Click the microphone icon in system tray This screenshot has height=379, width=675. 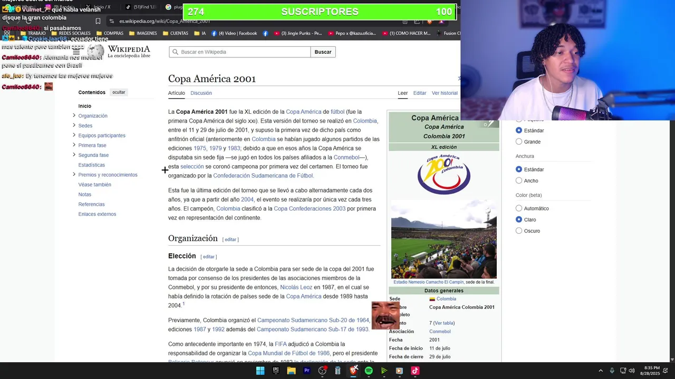pos(612,371)
